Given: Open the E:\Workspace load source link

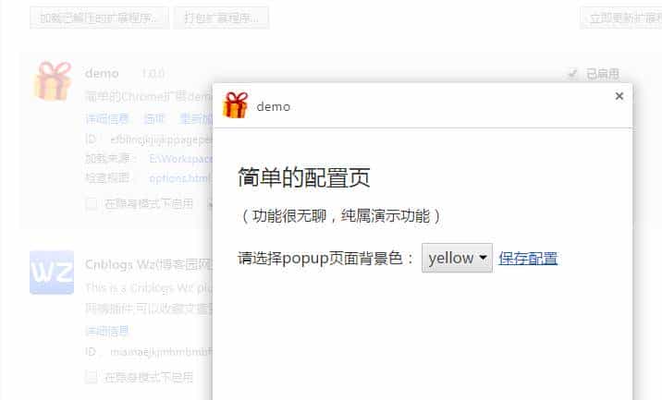Looking at the screenshot, I should (x=180, y=159).
